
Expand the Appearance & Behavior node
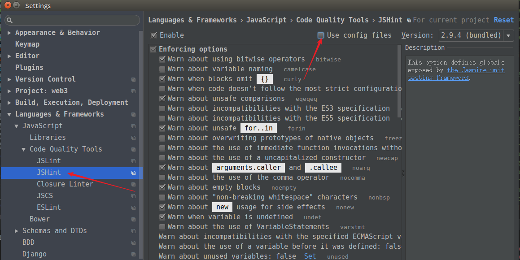point(9,33)
